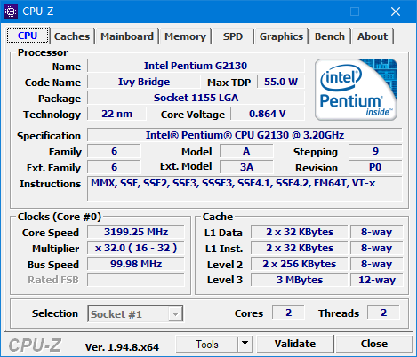This screenshot has height=357, width=417.
Task: Click the L1 Inst. associativity 8-way
Action: coord(377,248)
